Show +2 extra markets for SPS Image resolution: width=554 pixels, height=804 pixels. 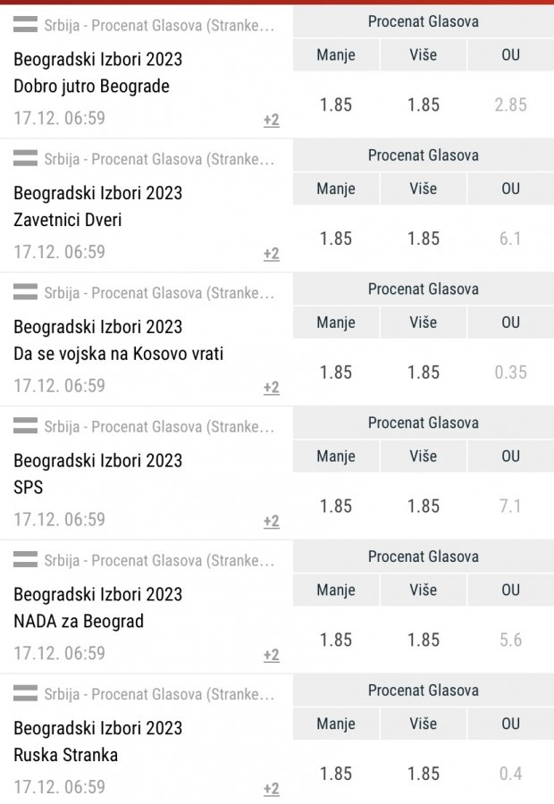(272, 521)
